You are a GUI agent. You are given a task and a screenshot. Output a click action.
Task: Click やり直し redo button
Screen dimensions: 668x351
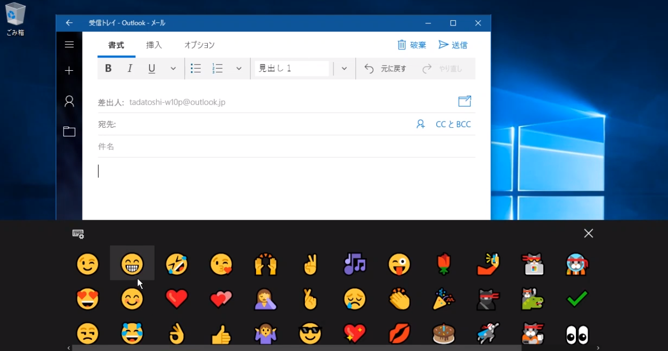(x=442, y=69)
